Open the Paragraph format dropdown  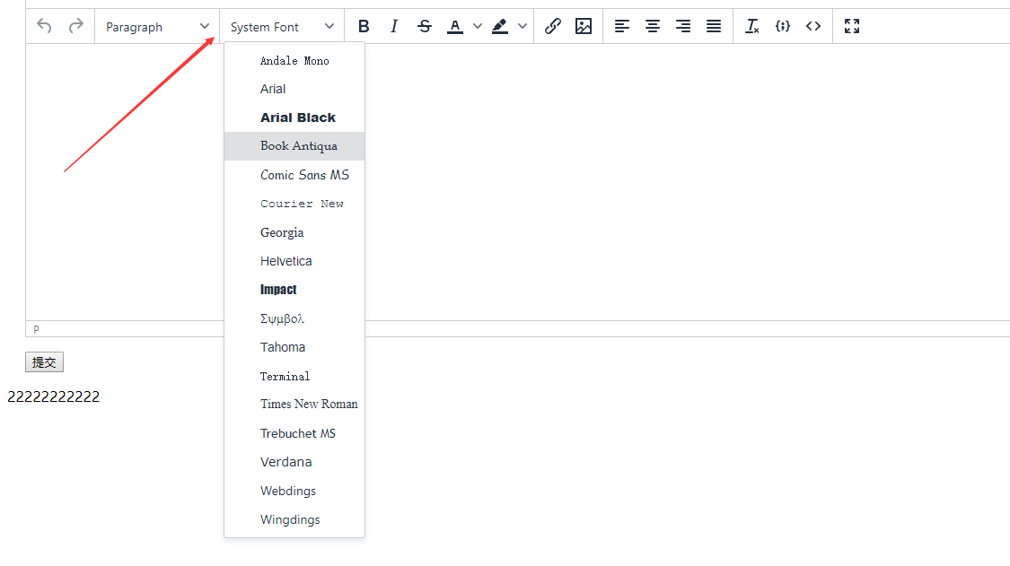pyautogui.click(x=157, y=26)
